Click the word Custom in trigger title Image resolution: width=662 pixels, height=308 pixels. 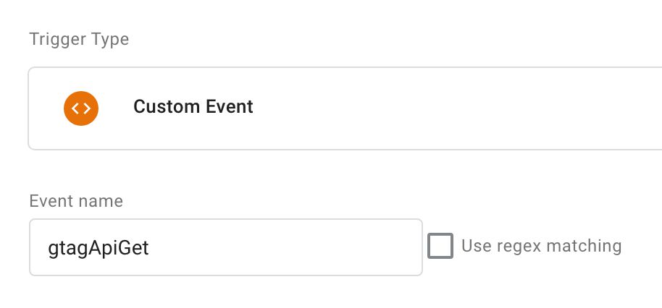click(167, 106)
